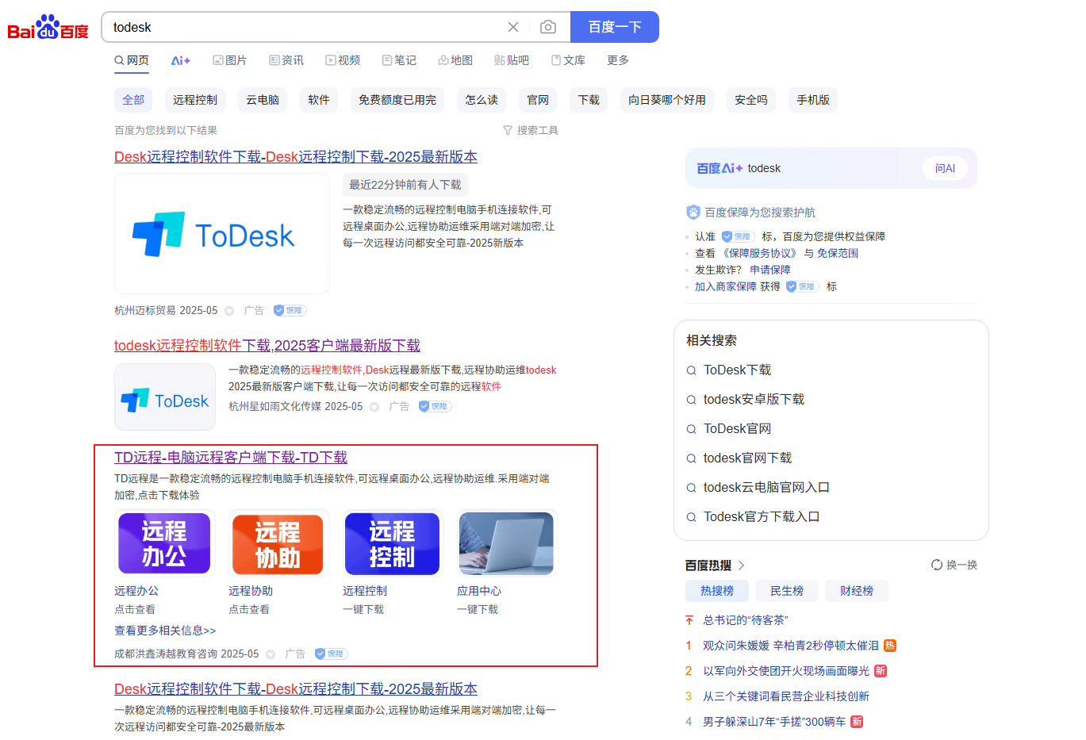Image resolution: width=1086 pixels, height=740 pixels.
Task: Select the 全部 filter chip
Action: click(133, 100)
